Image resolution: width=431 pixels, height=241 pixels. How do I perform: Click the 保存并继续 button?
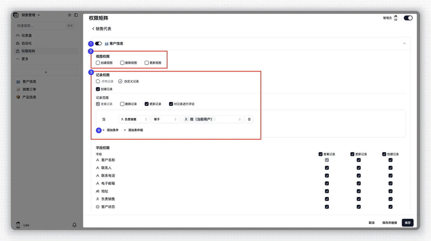point(390,223)
